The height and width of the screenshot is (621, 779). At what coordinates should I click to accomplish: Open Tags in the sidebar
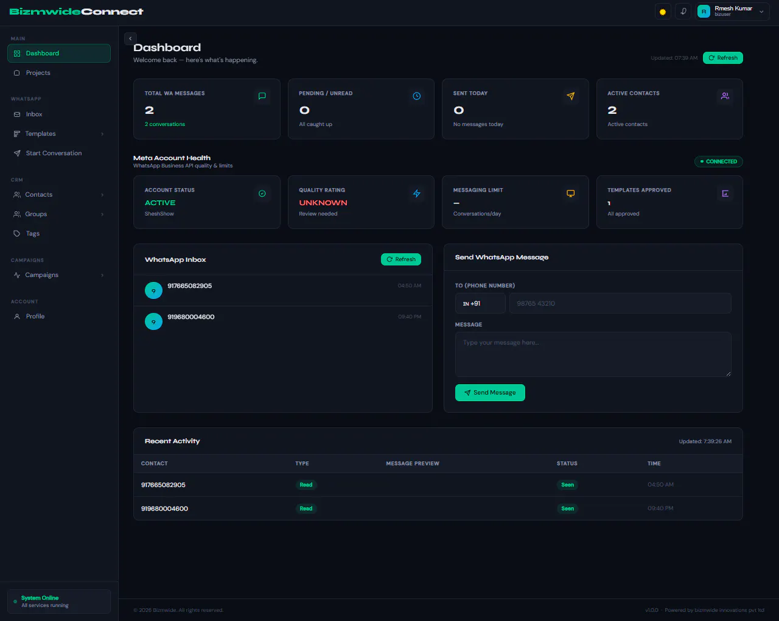pyautogui.click(x=59, y=233)
